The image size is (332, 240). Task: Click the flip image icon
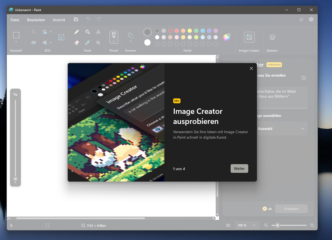45,42
